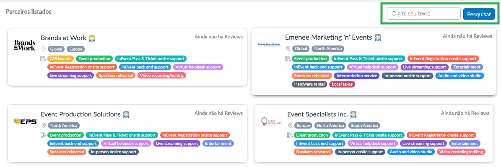The height and width of the screenshot is (167, 501).
Task: Click InEvent back end support in Emenee card
Action: pos(318,67)
